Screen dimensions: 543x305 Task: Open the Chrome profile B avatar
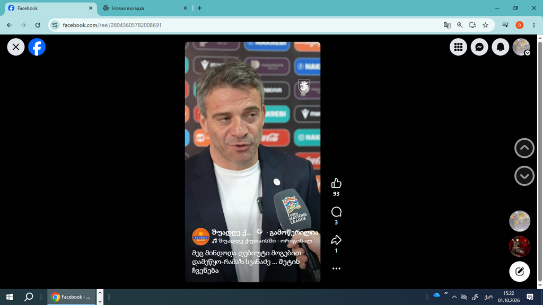pos(520,25)
